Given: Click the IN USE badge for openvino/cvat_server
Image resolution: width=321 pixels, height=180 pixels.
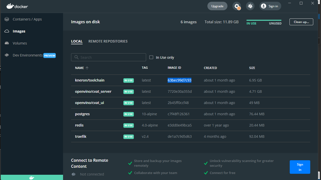Looking at the screenshot, I should (129, 92).
